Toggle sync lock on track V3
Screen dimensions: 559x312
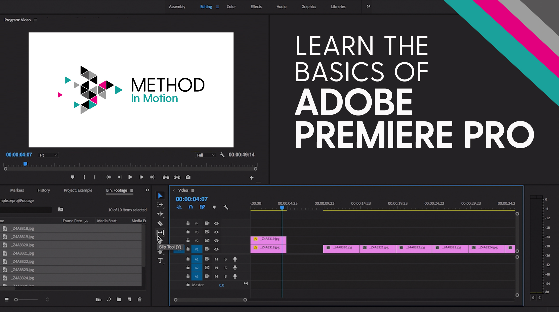point(207,232)
